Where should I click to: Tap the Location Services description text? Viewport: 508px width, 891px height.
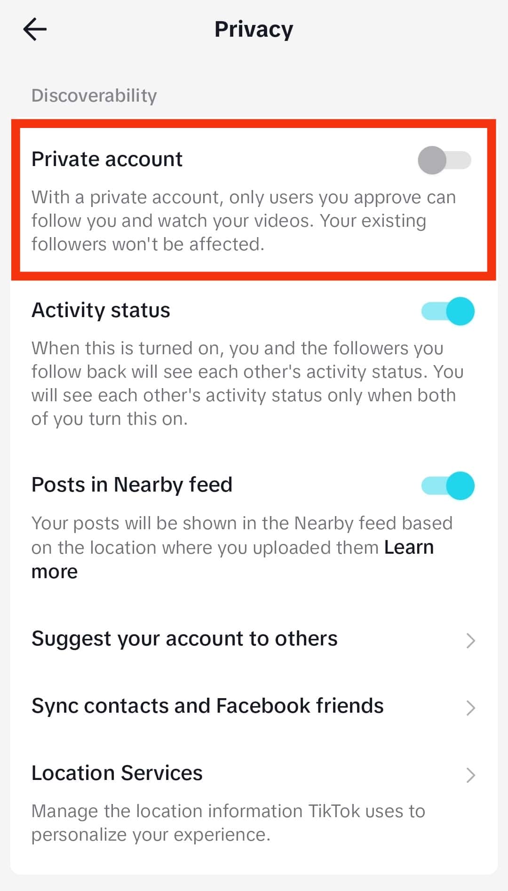228,823
